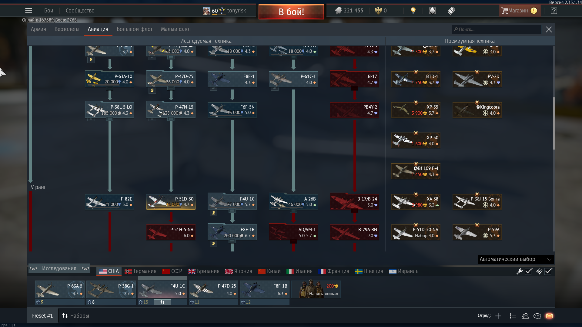Select the Израиль nation tab
The width and height of the screenshot is (582, 327).
[x=404, y=271]
